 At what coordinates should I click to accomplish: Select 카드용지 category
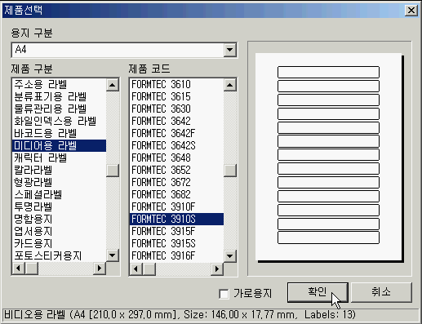point(59,243)
